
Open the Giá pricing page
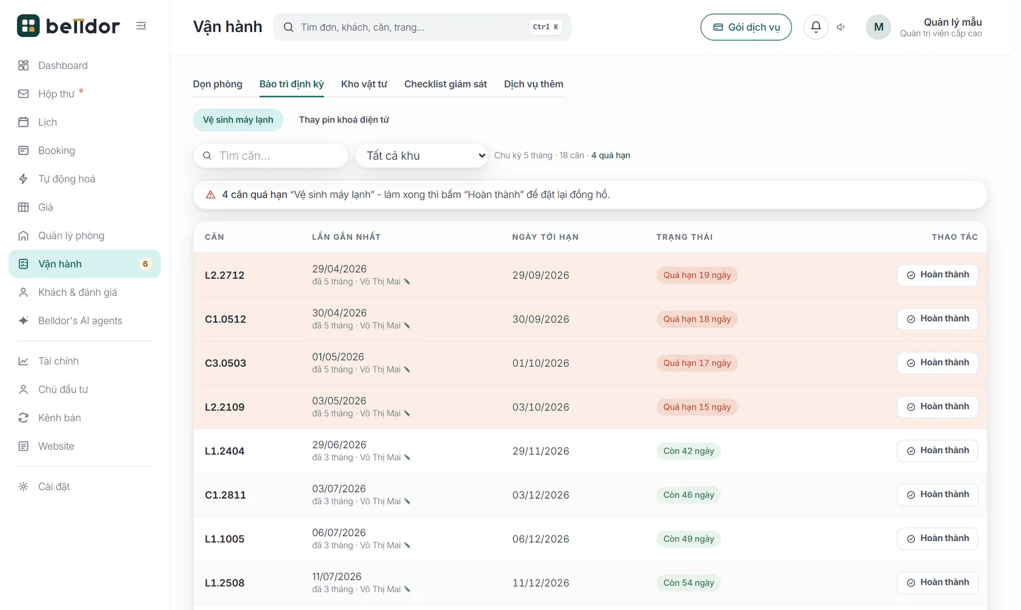click(84, 207)
